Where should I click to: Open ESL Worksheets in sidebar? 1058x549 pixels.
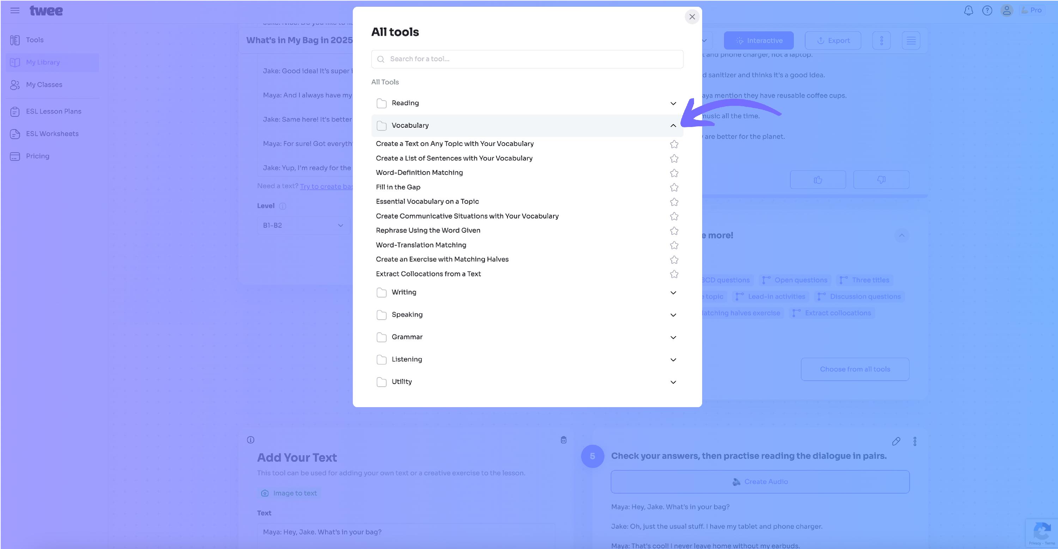click(x=52, y=134)
